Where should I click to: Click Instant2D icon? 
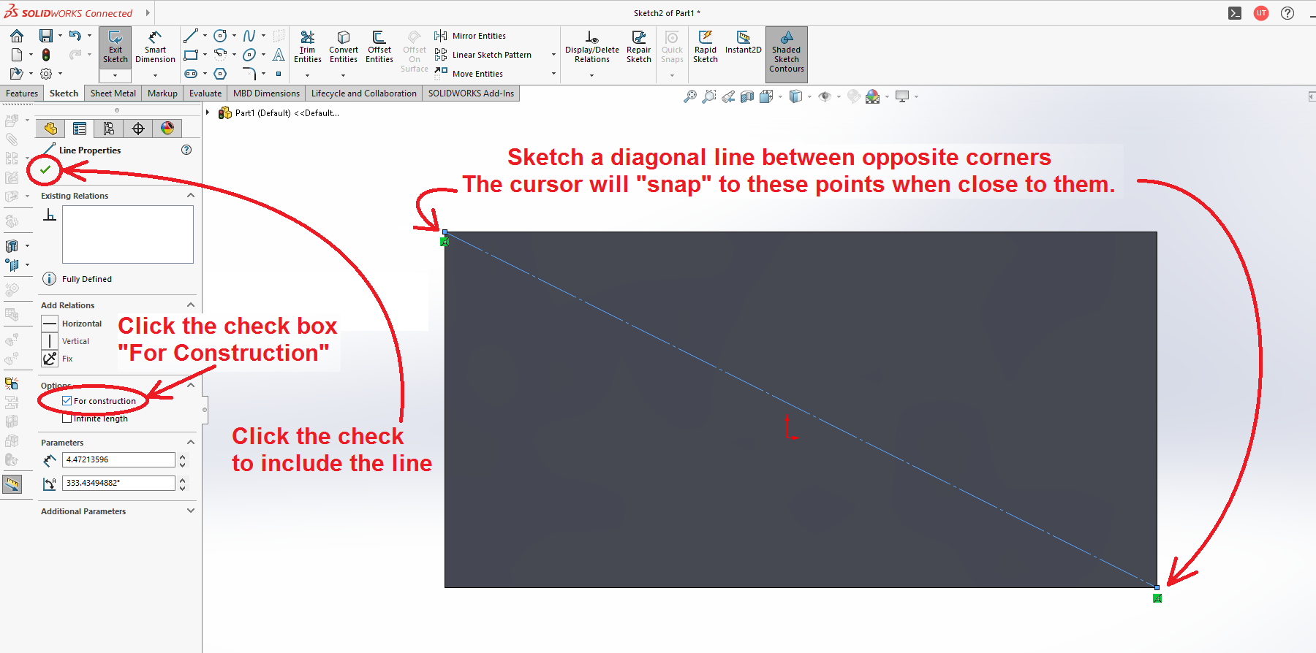743,42
